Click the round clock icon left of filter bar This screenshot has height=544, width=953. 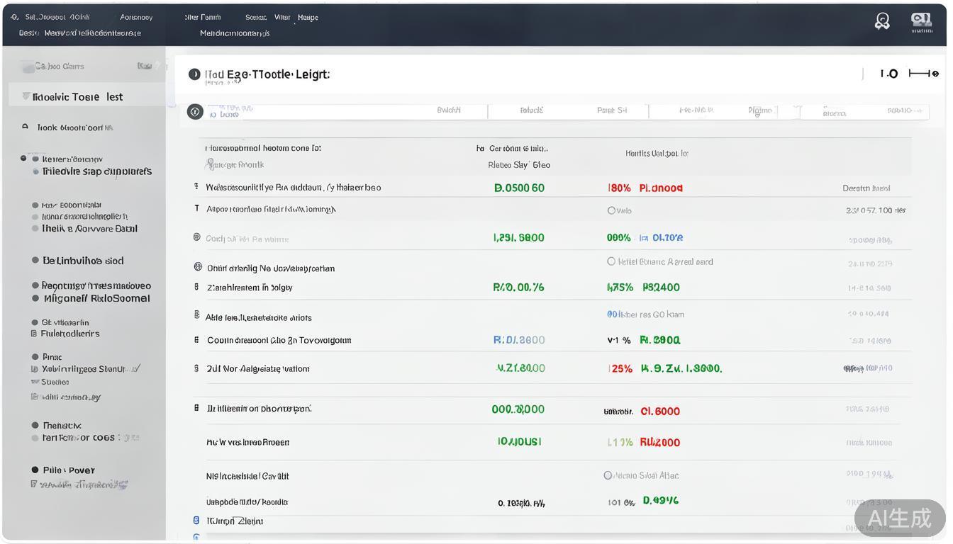pos(195,112)
